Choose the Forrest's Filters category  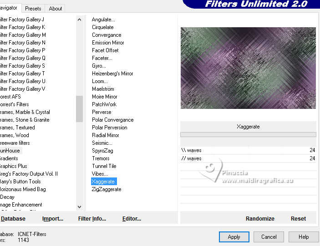click(15, 104)
